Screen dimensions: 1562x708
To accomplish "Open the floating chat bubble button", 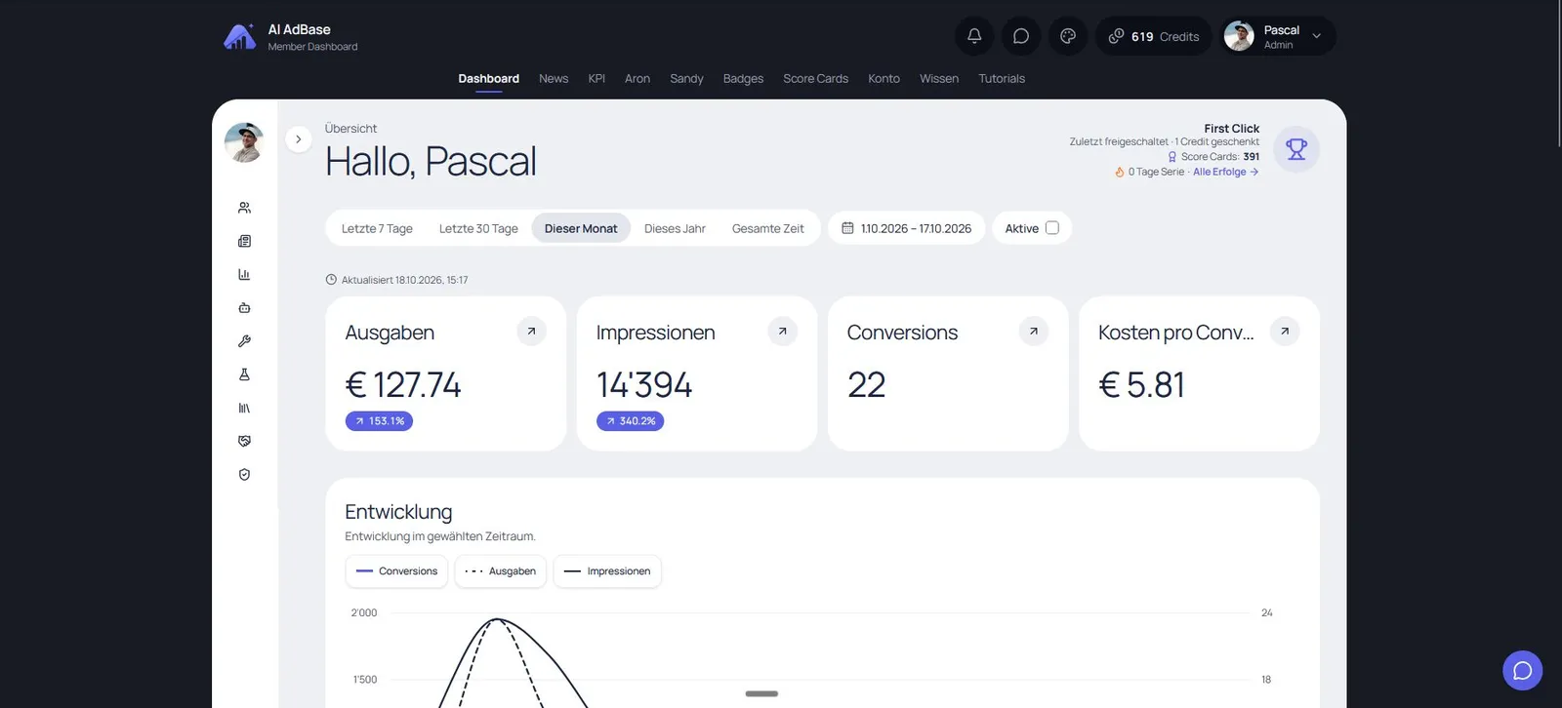I will 1522,670.
